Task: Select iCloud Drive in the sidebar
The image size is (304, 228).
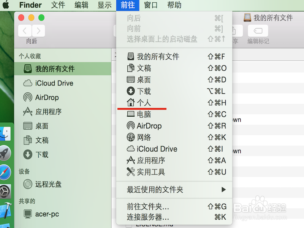Action: click(x=63, y=83)
